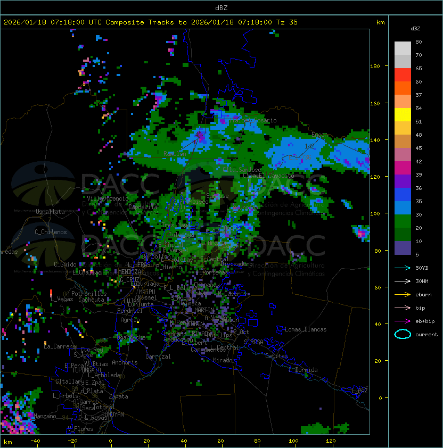Click the 'L_Dormida' map label

click(x=303, y=370)
